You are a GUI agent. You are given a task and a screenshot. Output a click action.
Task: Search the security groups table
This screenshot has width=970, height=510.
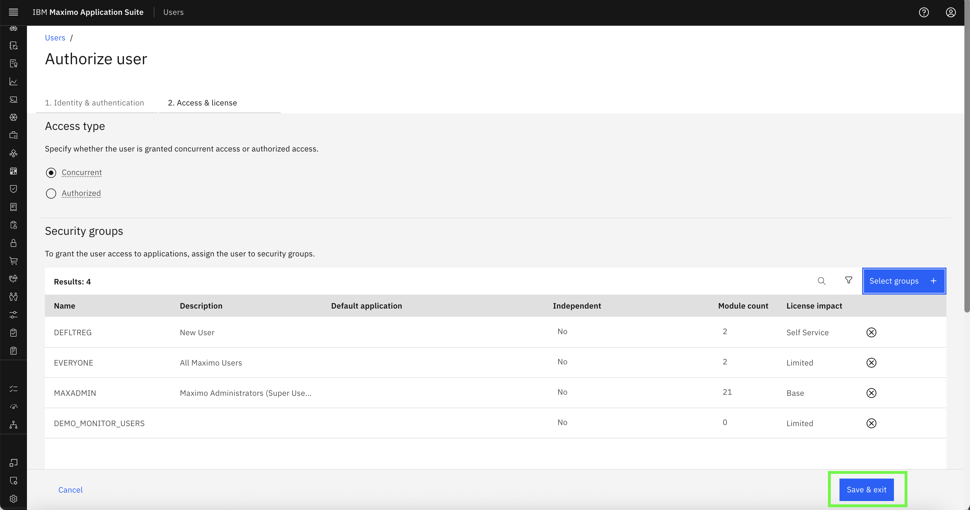click(x=822, y=281)
